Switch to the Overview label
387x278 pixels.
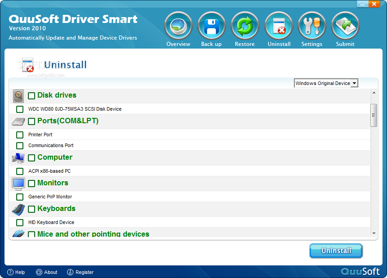tap(178, 44)
